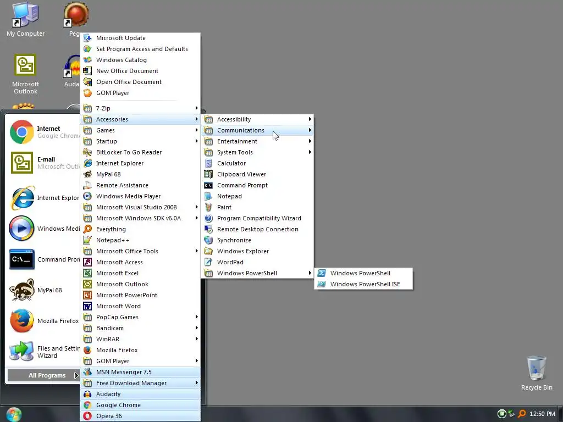Open Microsoft Update from All Programs
Screen dimensions: 563x422
[x=140, y=38]
